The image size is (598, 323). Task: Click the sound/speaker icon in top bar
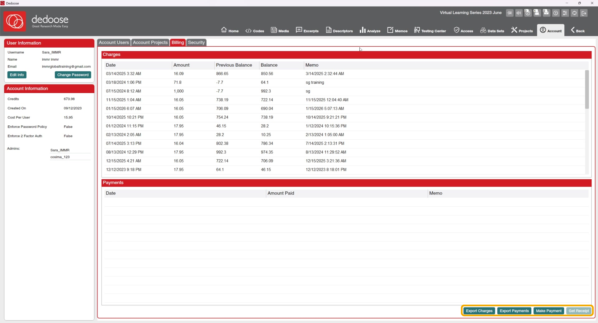pyautogui.click(x=519, y=13)
